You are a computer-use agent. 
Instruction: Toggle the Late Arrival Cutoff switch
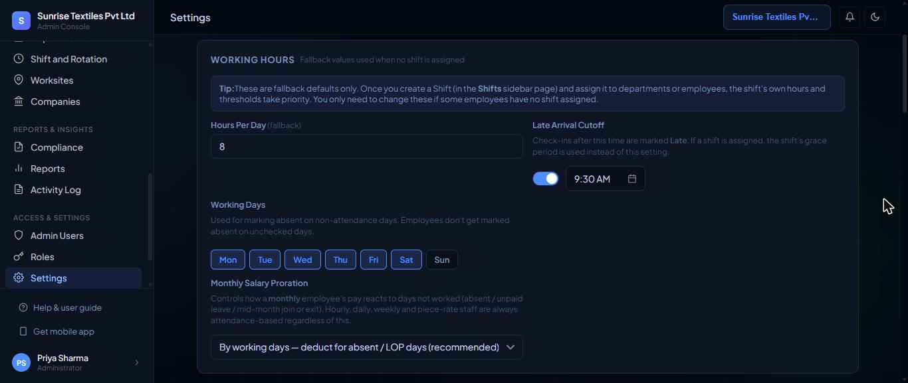(x=546, y=179)
